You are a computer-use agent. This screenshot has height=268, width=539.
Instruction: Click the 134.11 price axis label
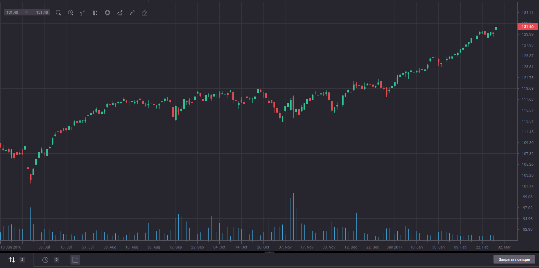528,13
